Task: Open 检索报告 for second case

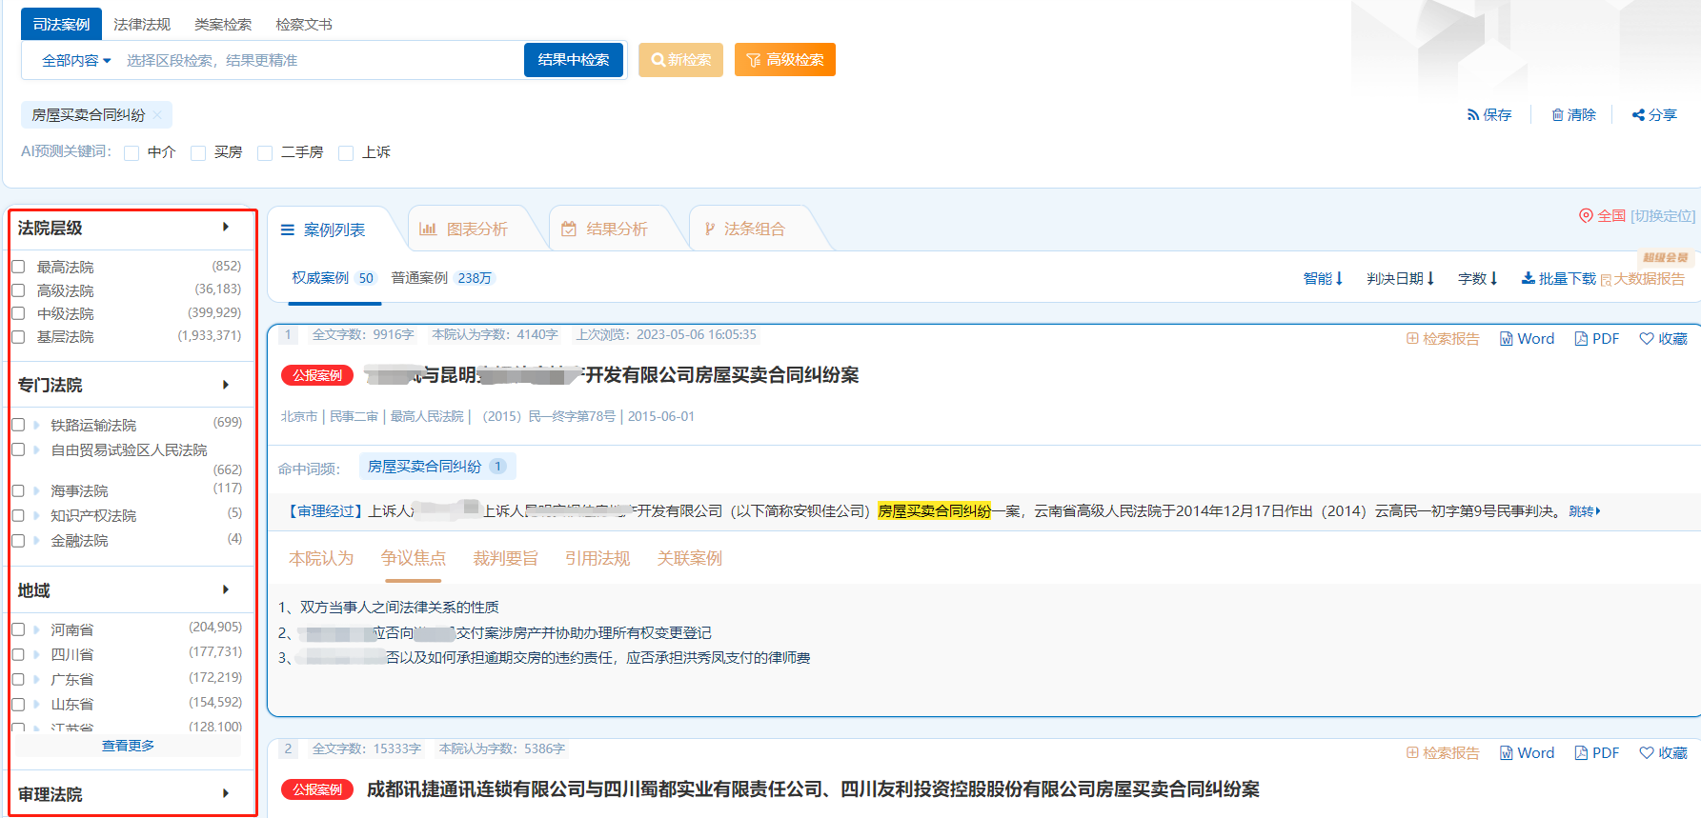Action: [1443, 753]
